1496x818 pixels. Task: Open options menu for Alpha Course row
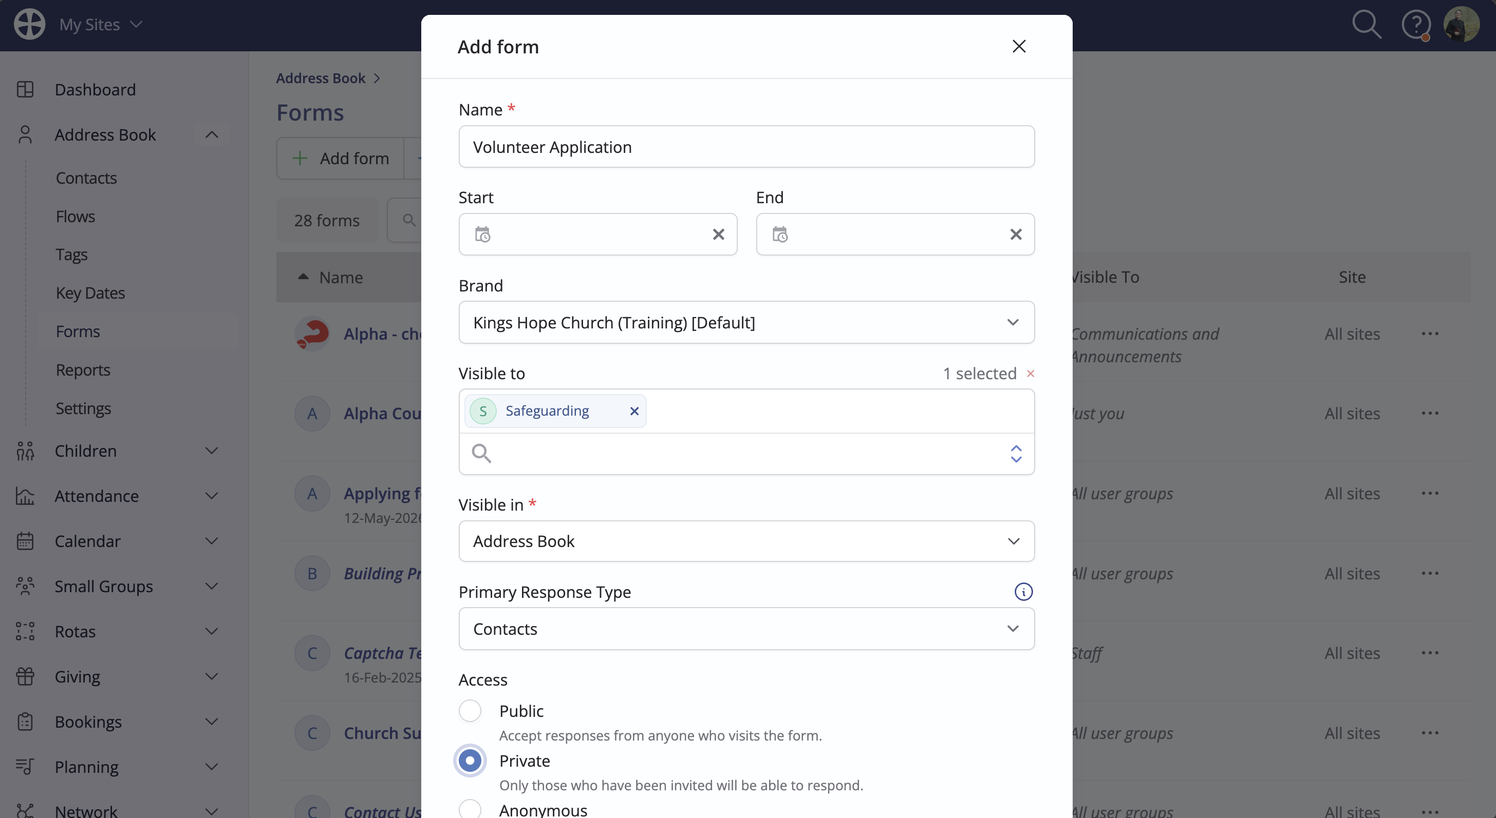coord(1430,414)
